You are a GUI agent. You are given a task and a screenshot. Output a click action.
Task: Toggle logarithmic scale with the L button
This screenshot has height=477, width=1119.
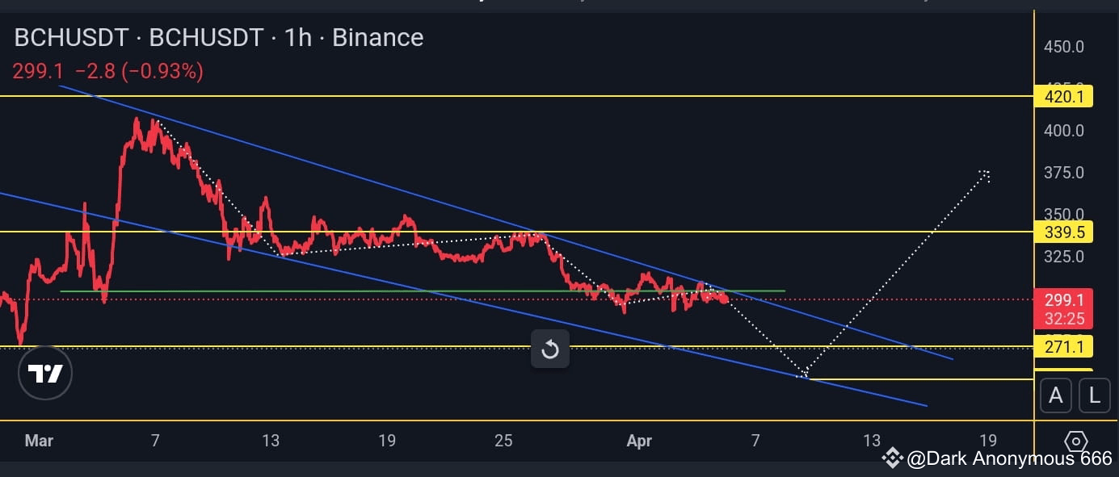[x=1095, y=395]
